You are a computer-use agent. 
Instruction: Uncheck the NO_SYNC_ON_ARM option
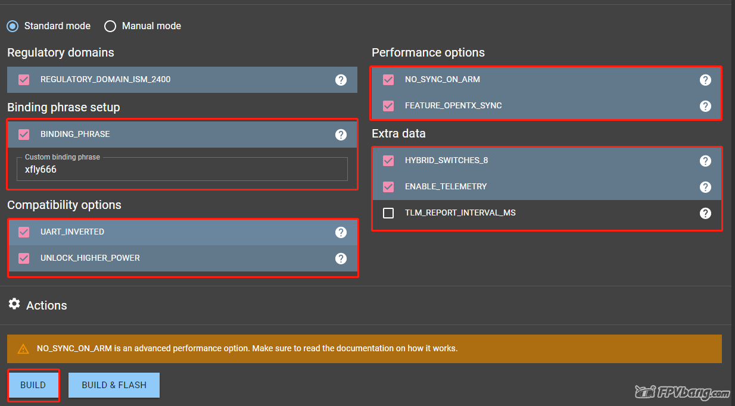click(388, 79)
